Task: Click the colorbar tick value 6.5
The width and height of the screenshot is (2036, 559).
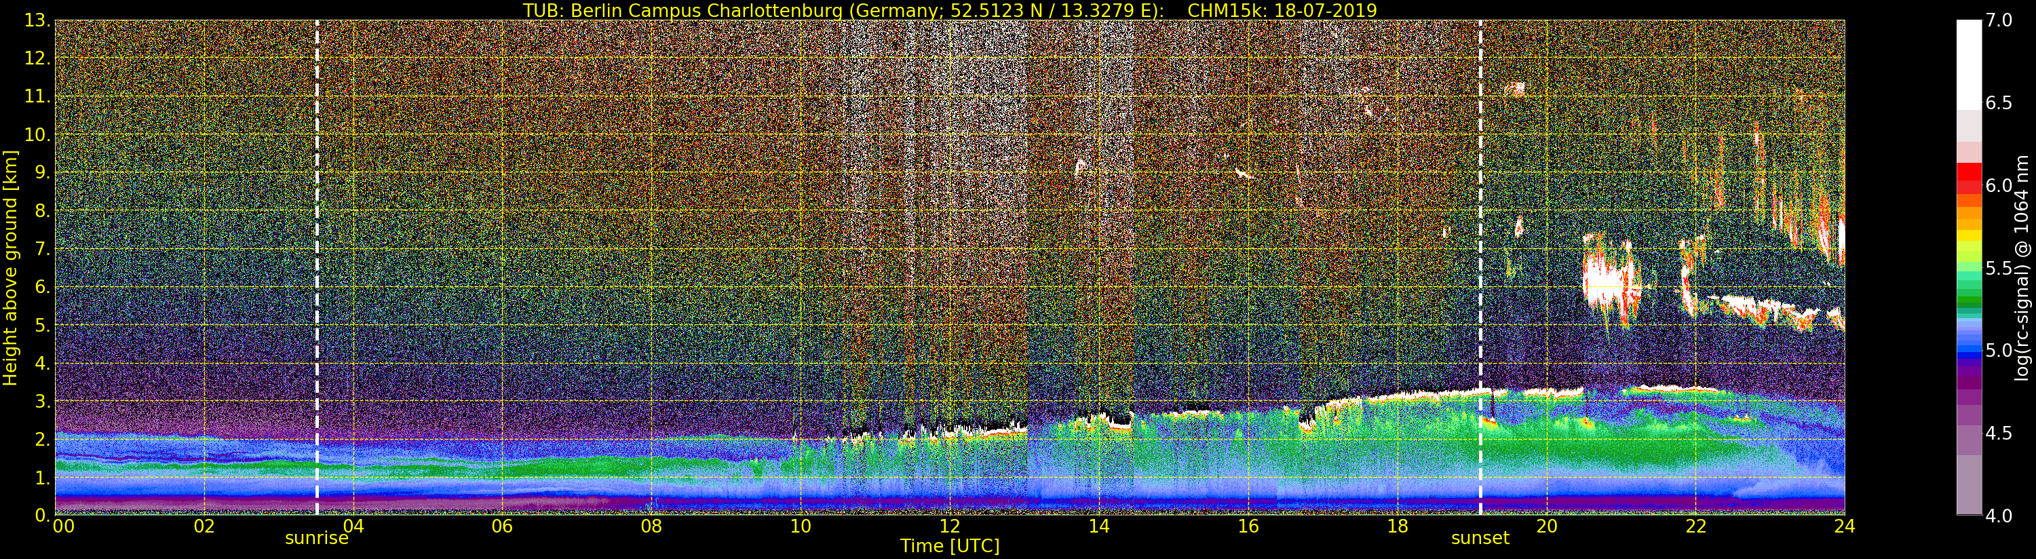Action: [x=1999, y=103]
